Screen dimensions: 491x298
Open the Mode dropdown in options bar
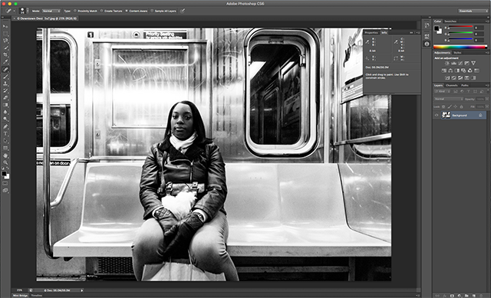point(51,11)
